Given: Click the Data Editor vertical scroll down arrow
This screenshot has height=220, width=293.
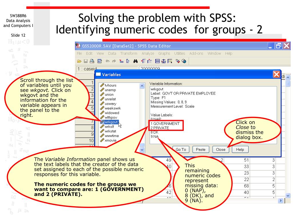Looking at the screenshot, I should [288, 196].
